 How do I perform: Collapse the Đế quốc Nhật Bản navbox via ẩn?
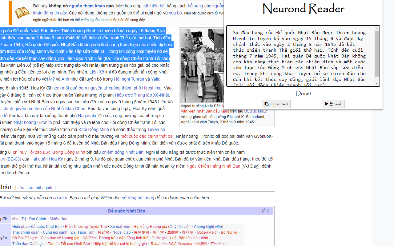pos(265,211)
